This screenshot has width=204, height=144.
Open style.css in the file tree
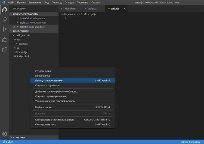click(34, 44)
